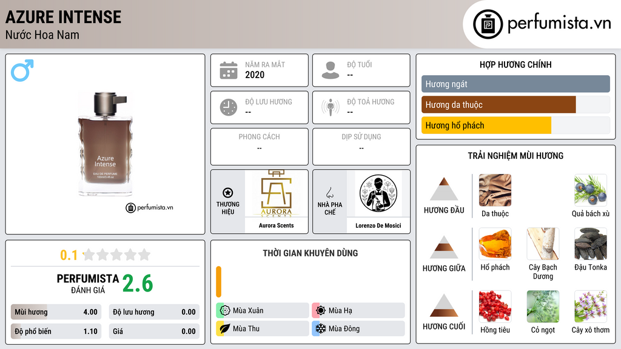Click the Nước Hoa Nam subtitle
This screenshot has width=621, height=349.
coord(42,35)
